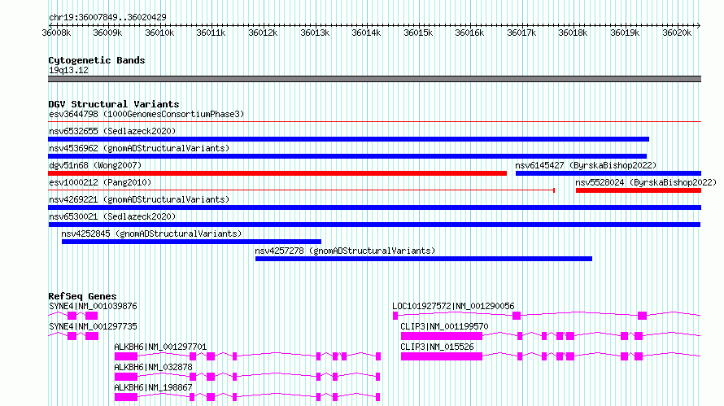The width and height of the screenshot is (724, 406).
Task: Open nsv4257278 gnomAD variant bar
Action: click(423, 259)
